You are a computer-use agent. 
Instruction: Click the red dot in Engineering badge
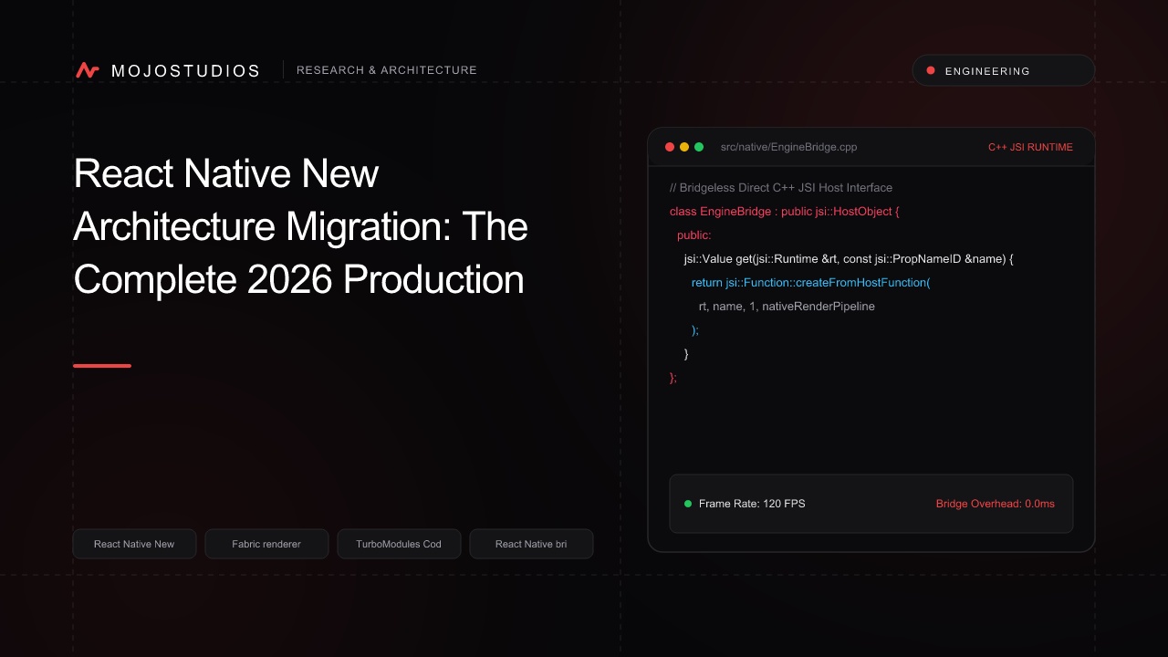pyautogui.click(x=931, y=70)
